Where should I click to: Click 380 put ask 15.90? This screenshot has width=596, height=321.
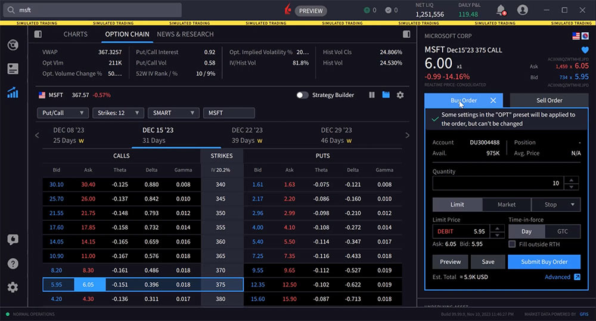289,299
